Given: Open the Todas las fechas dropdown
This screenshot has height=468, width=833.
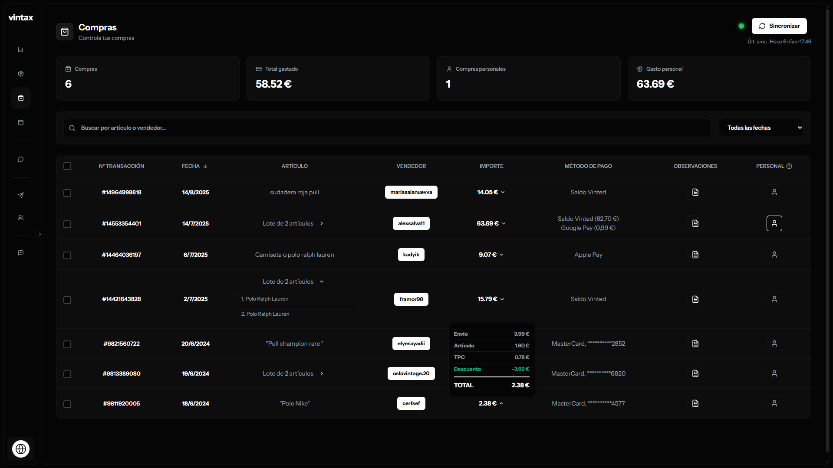Looking at the screenshot, I should click(761, 128).
